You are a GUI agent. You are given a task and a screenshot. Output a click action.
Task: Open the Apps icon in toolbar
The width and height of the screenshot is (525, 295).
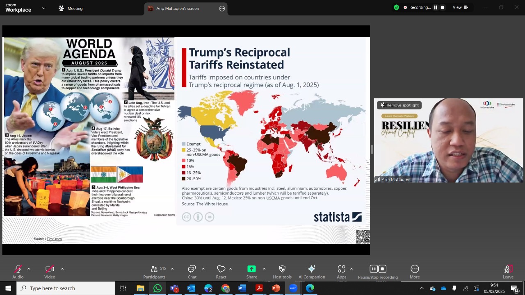point(342,269)
